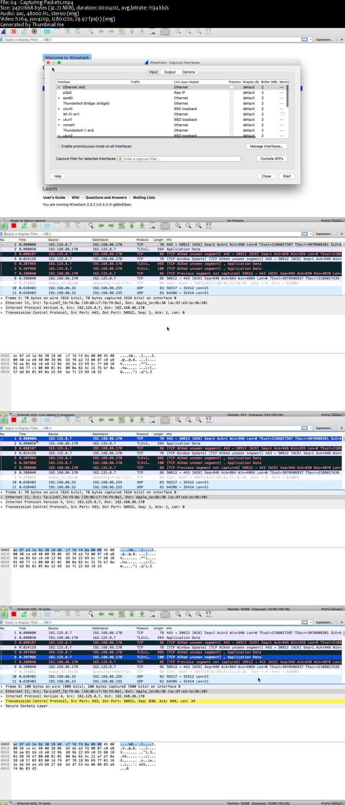Open Capture options gear icon in first frame toolbar
The height and width of the screenshot is (805, 345).
pos(34,31)
